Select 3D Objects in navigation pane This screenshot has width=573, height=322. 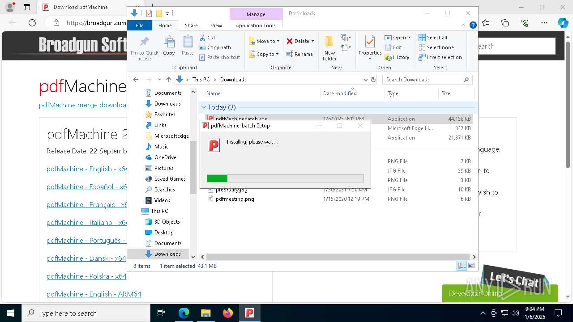coord(167,222)
